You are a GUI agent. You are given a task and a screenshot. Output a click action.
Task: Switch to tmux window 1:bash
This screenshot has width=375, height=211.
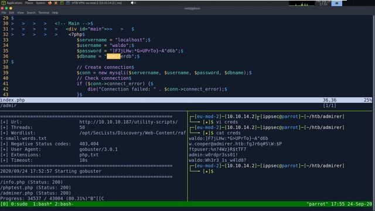42,204
